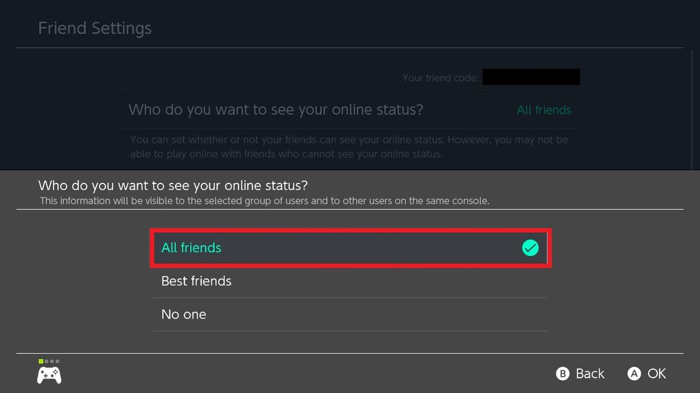This screenshot has height=393, width=700.
Task: Open the All friends value in Friend Settings
Action: (x=544, y=110)
